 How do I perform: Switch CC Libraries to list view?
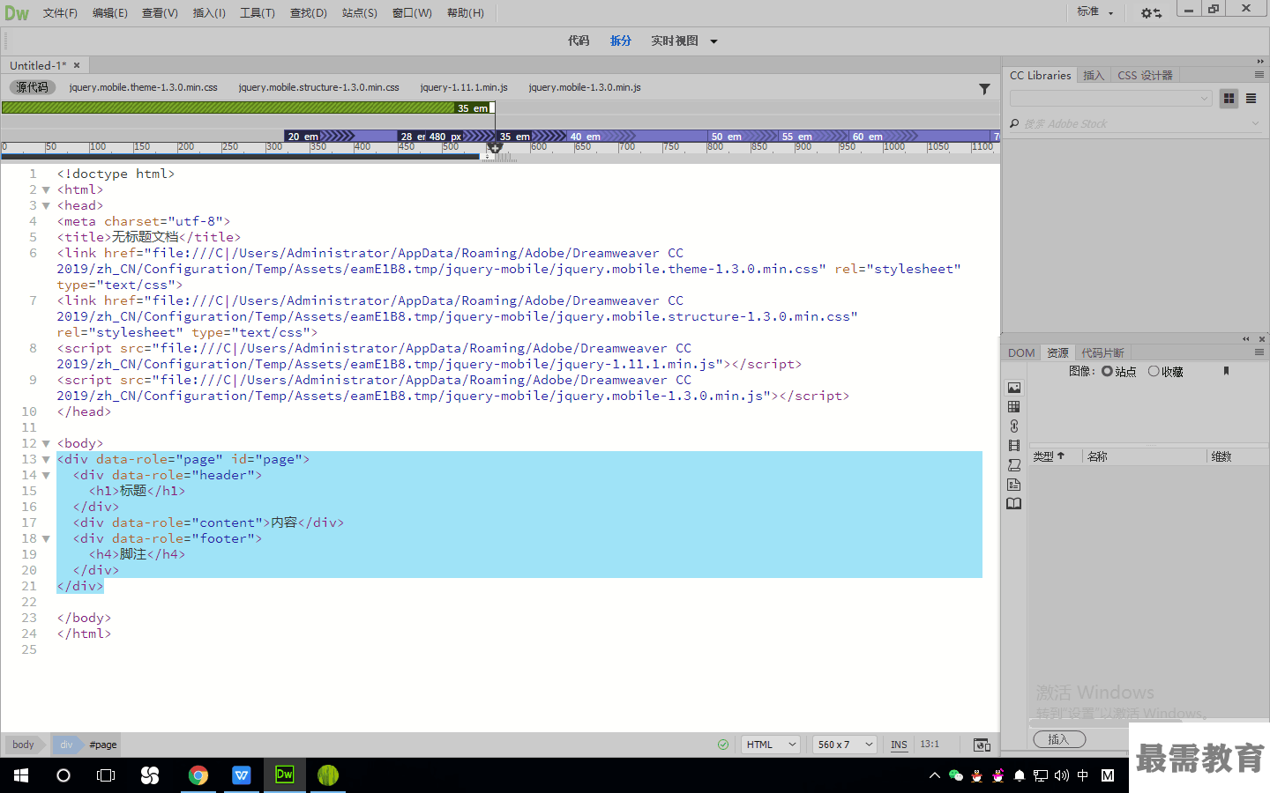[x=1251, y=99]
